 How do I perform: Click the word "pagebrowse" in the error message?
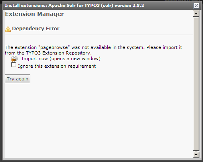(54, 47)
